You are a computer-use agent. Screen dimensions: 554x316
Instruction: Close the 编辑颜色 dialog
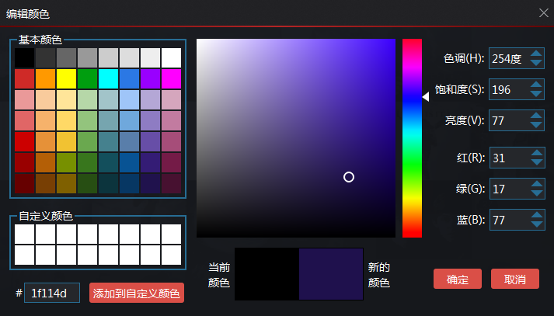coord(544,12)
